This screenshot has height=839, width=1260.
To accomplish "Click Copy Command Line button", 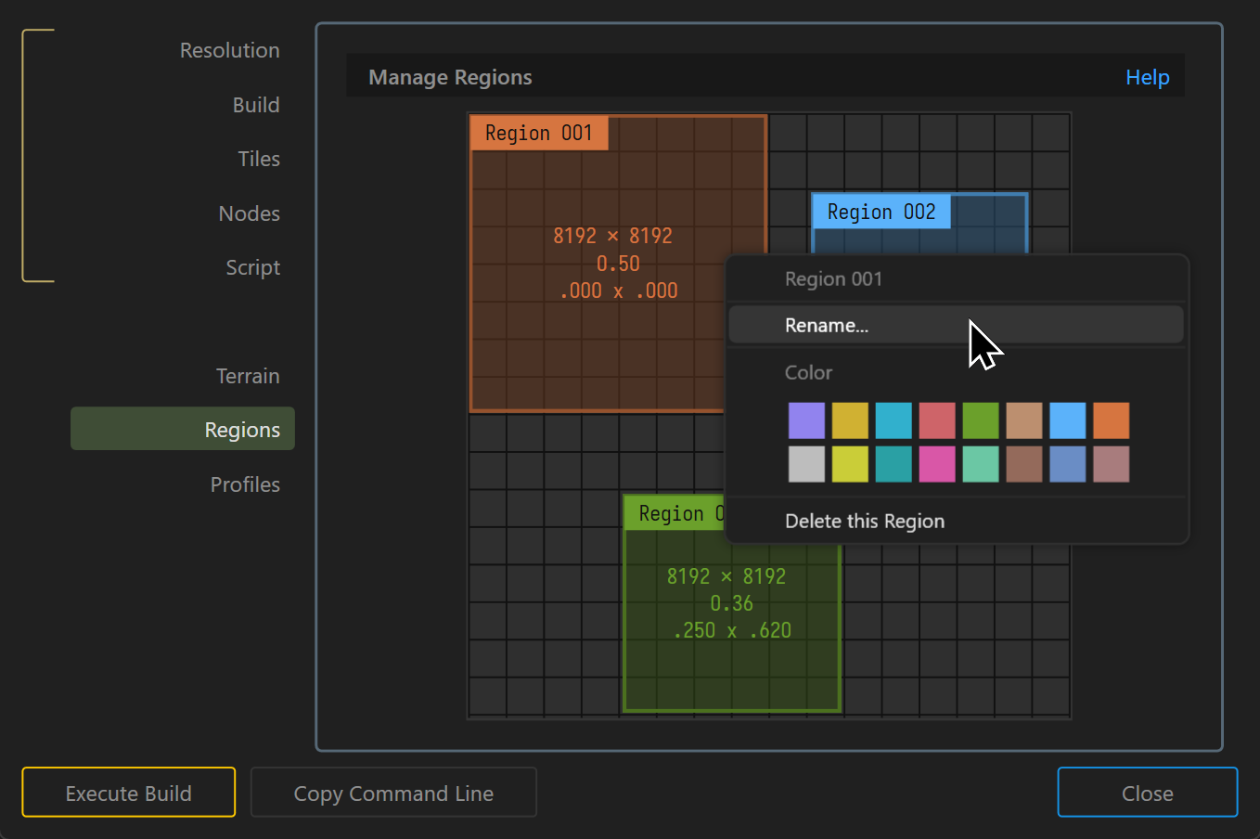I will pyautogui.click(x=393, y=793).
